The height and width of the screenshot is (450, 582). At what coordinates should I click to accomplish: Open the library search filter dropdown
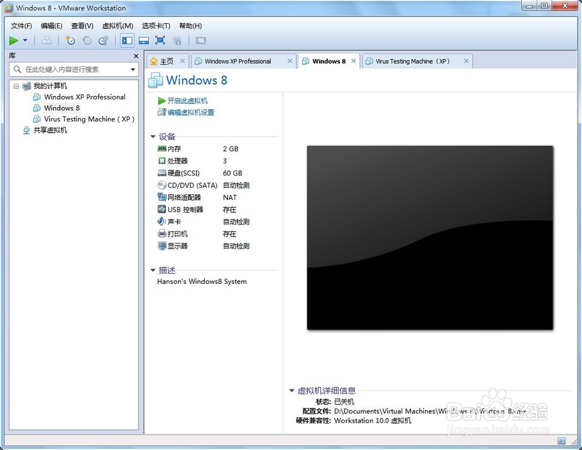(x=133, y=69)
